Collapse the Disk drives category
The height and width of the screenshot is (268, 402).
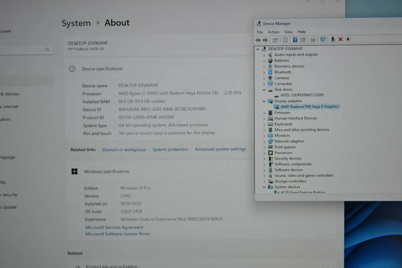click(264, 89)
